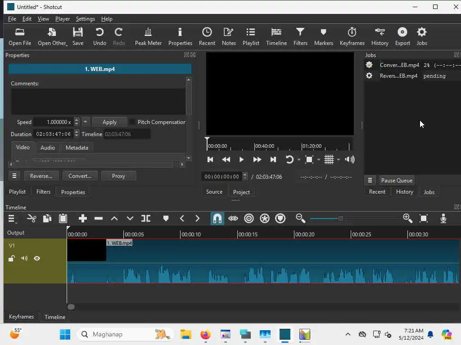Cut selection with timeline scissors icon
Image resolution: width=461 pixels, height=345 pixels.
click(32, 219)
